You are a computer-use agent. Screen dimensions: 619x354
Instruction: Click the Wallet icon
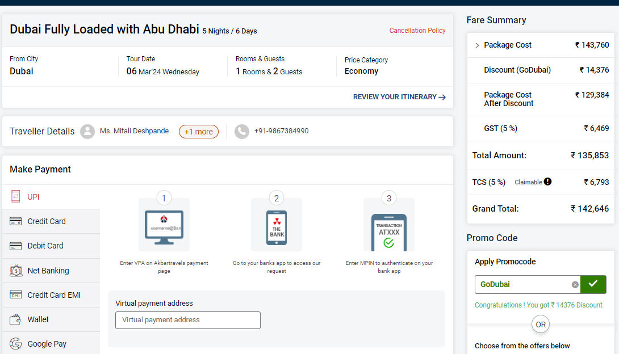point(15,319)
